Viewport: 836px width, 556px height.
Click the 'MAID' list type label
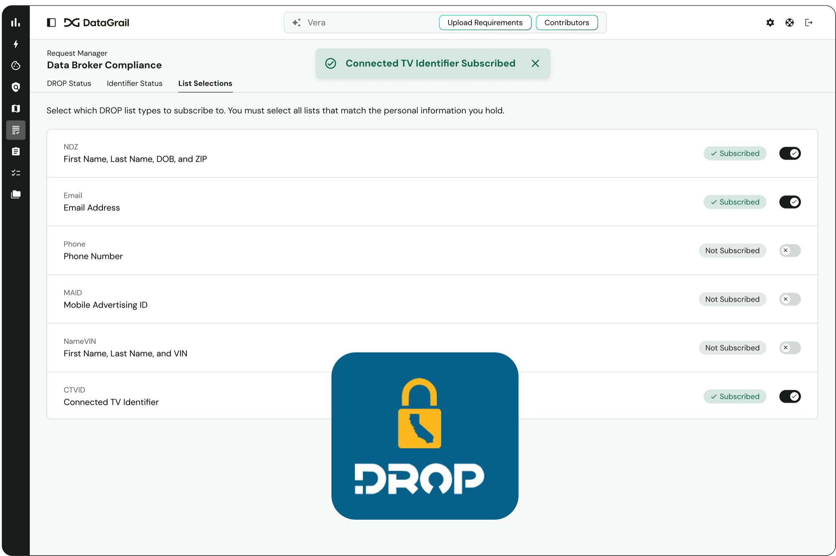tap(73, 293)
